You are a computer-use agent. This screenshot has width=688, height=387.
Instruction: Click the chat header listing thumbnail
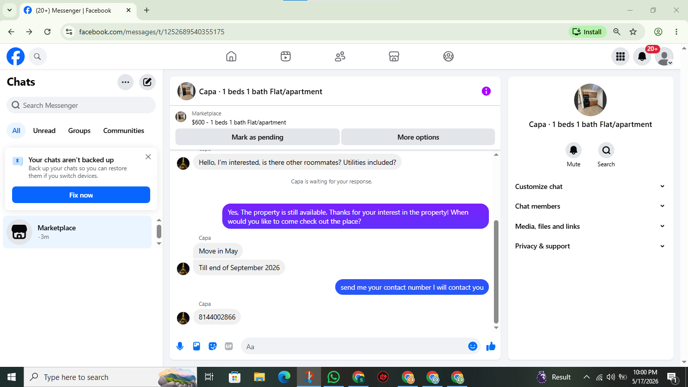click(186, 91)
